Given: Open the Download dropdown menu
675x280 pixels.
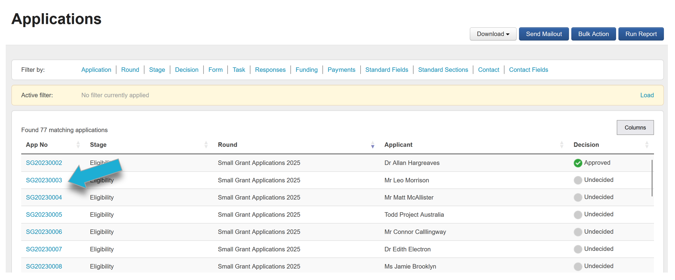Looking at the screenshot, I should click(x=493, y=34).
